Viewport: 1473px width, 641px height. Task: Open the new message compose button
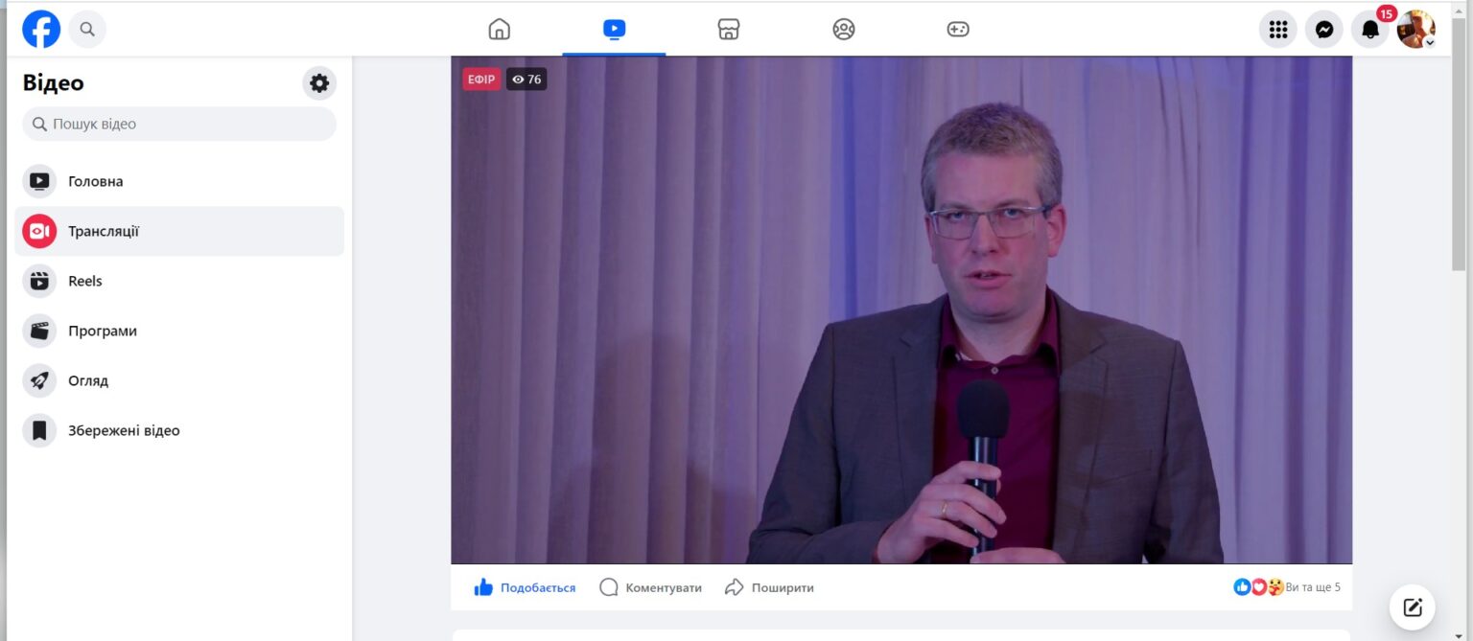[x=1413, y=607]
